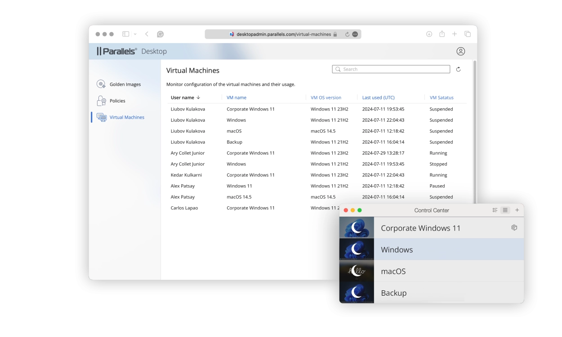Open the address bar more options button
The width and height of the screenshot is (562, 337).
355,34
